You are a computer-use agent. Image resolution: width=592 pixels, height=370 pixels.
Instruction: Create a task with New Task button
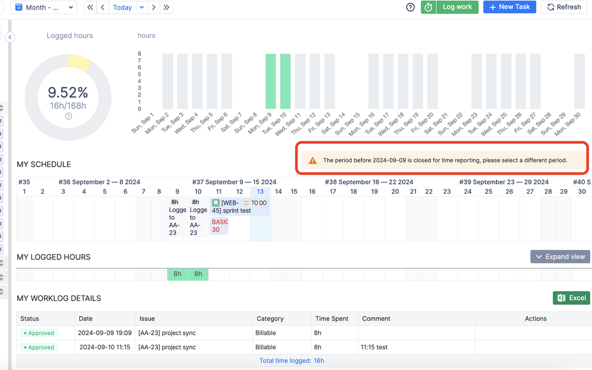[509, 7]
